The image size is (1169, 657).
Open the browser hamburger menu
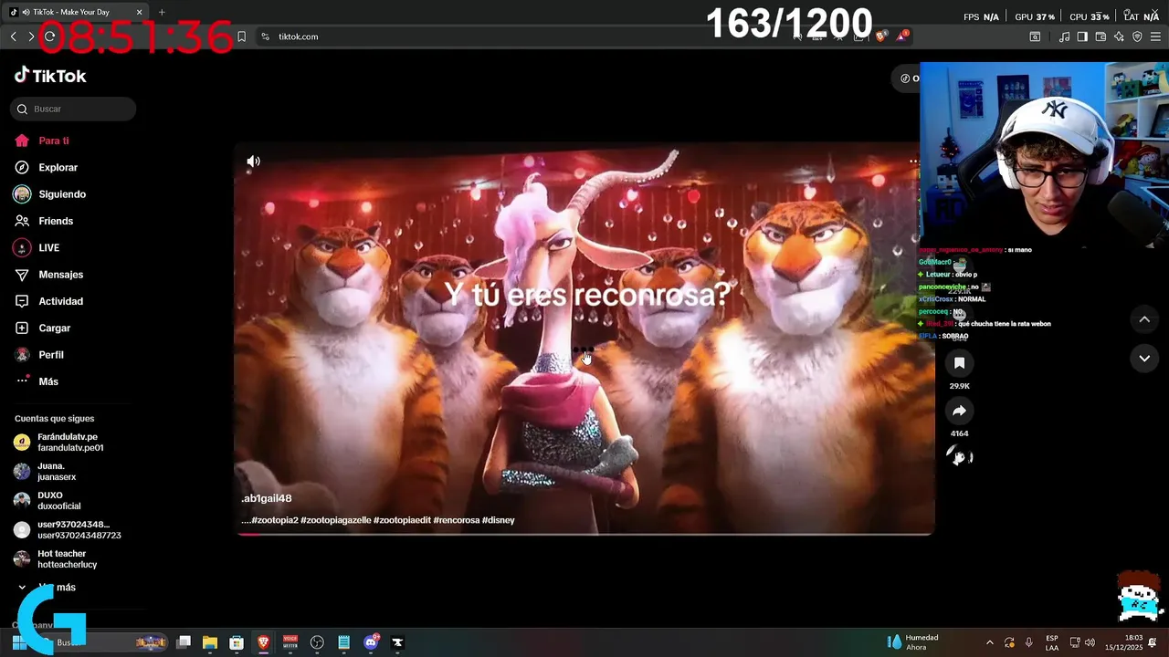[1156, 36]
